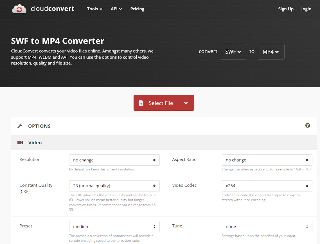
Task: Open the Constant Quality CRF dropdown
Action: (x=114, y=186)
